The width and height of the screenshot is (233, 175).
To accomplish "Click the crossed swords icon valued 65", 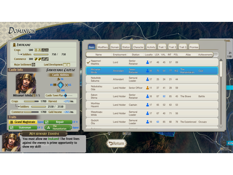I will click(x=66, y=85).
